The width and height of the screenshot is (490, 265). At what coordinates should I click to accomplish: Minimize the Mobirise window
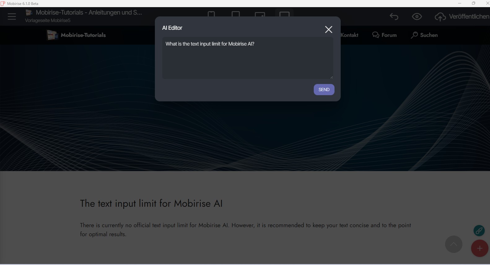coord(460,3)
